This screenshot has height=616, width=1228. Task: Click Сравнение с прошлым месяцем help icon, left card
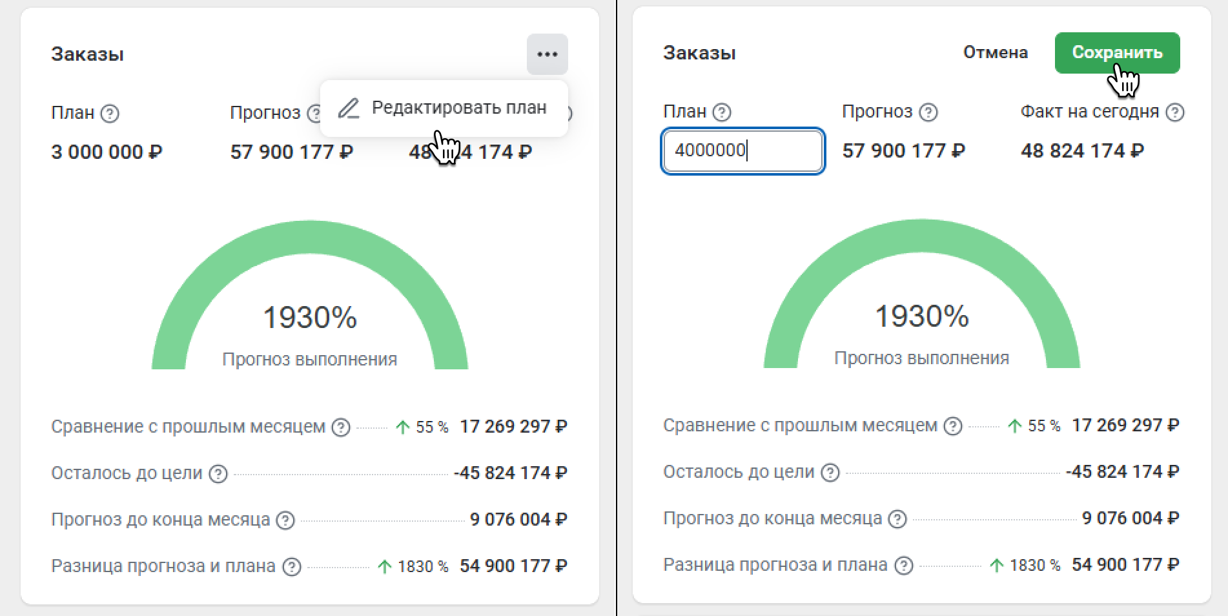(341, 427)
